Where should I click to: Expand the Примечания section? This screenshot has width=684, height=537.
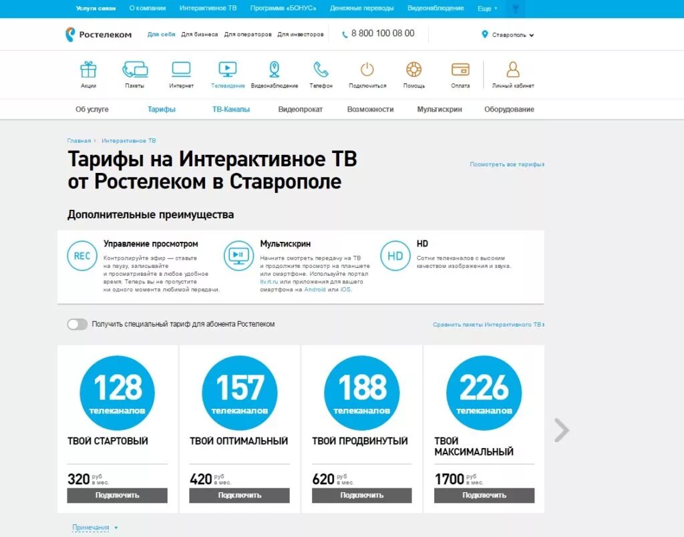(x=95, y=528)
